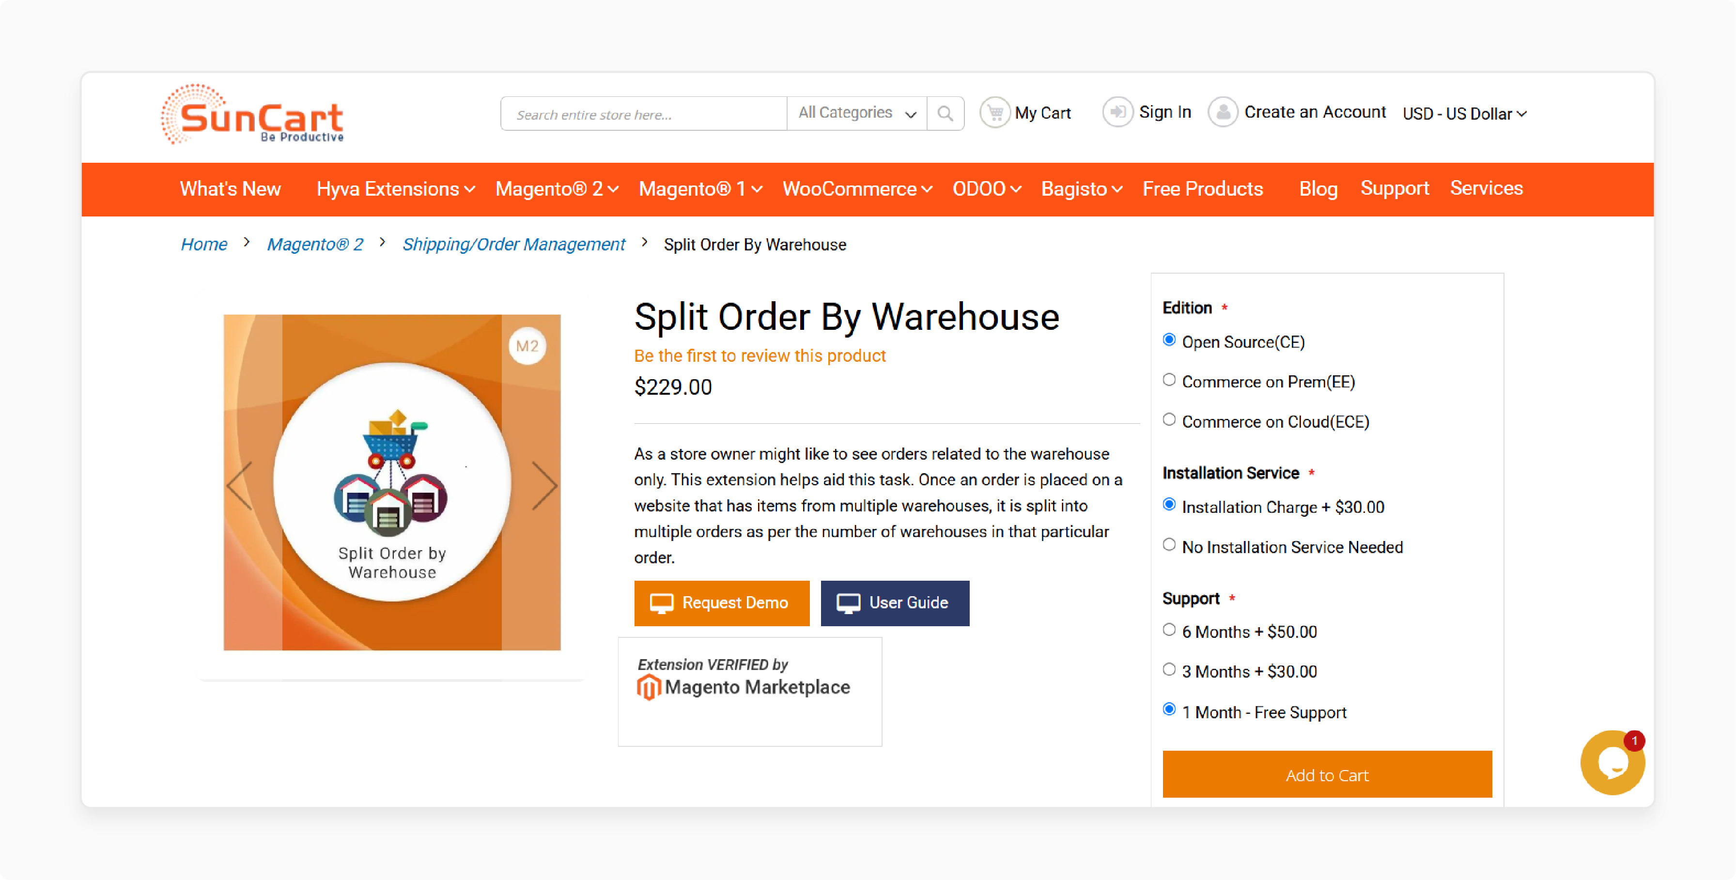Image resolution: width=1736 pixels, height=880 pixels.
Task: Click the $229.00 price text
Action: (673, 387)
